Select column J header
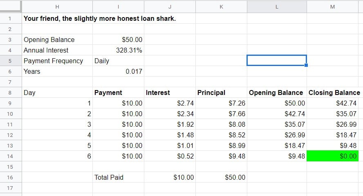The height and width of the screenshot is (196, 363). point(170,7)
